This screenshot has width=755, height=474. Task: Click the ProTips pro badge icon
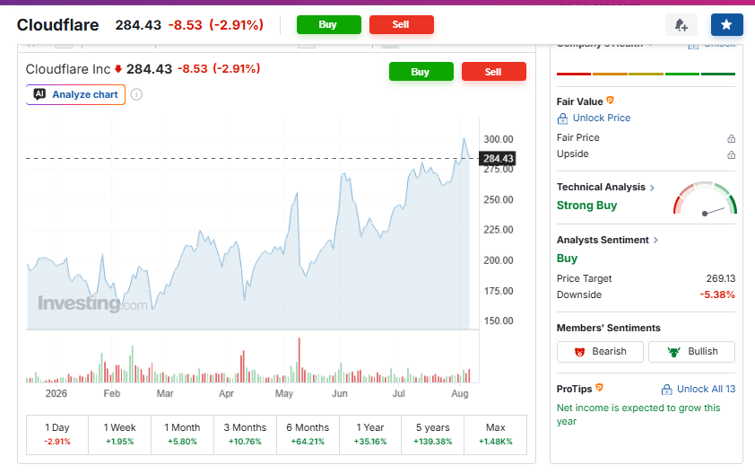(600, 387)
